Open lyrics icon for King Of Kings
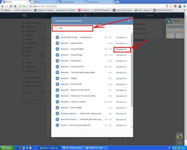 pos(106,55)
